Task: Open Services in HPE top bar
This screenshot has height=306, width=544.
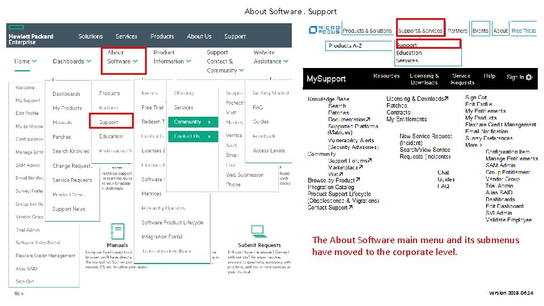Action: (126, 36)
